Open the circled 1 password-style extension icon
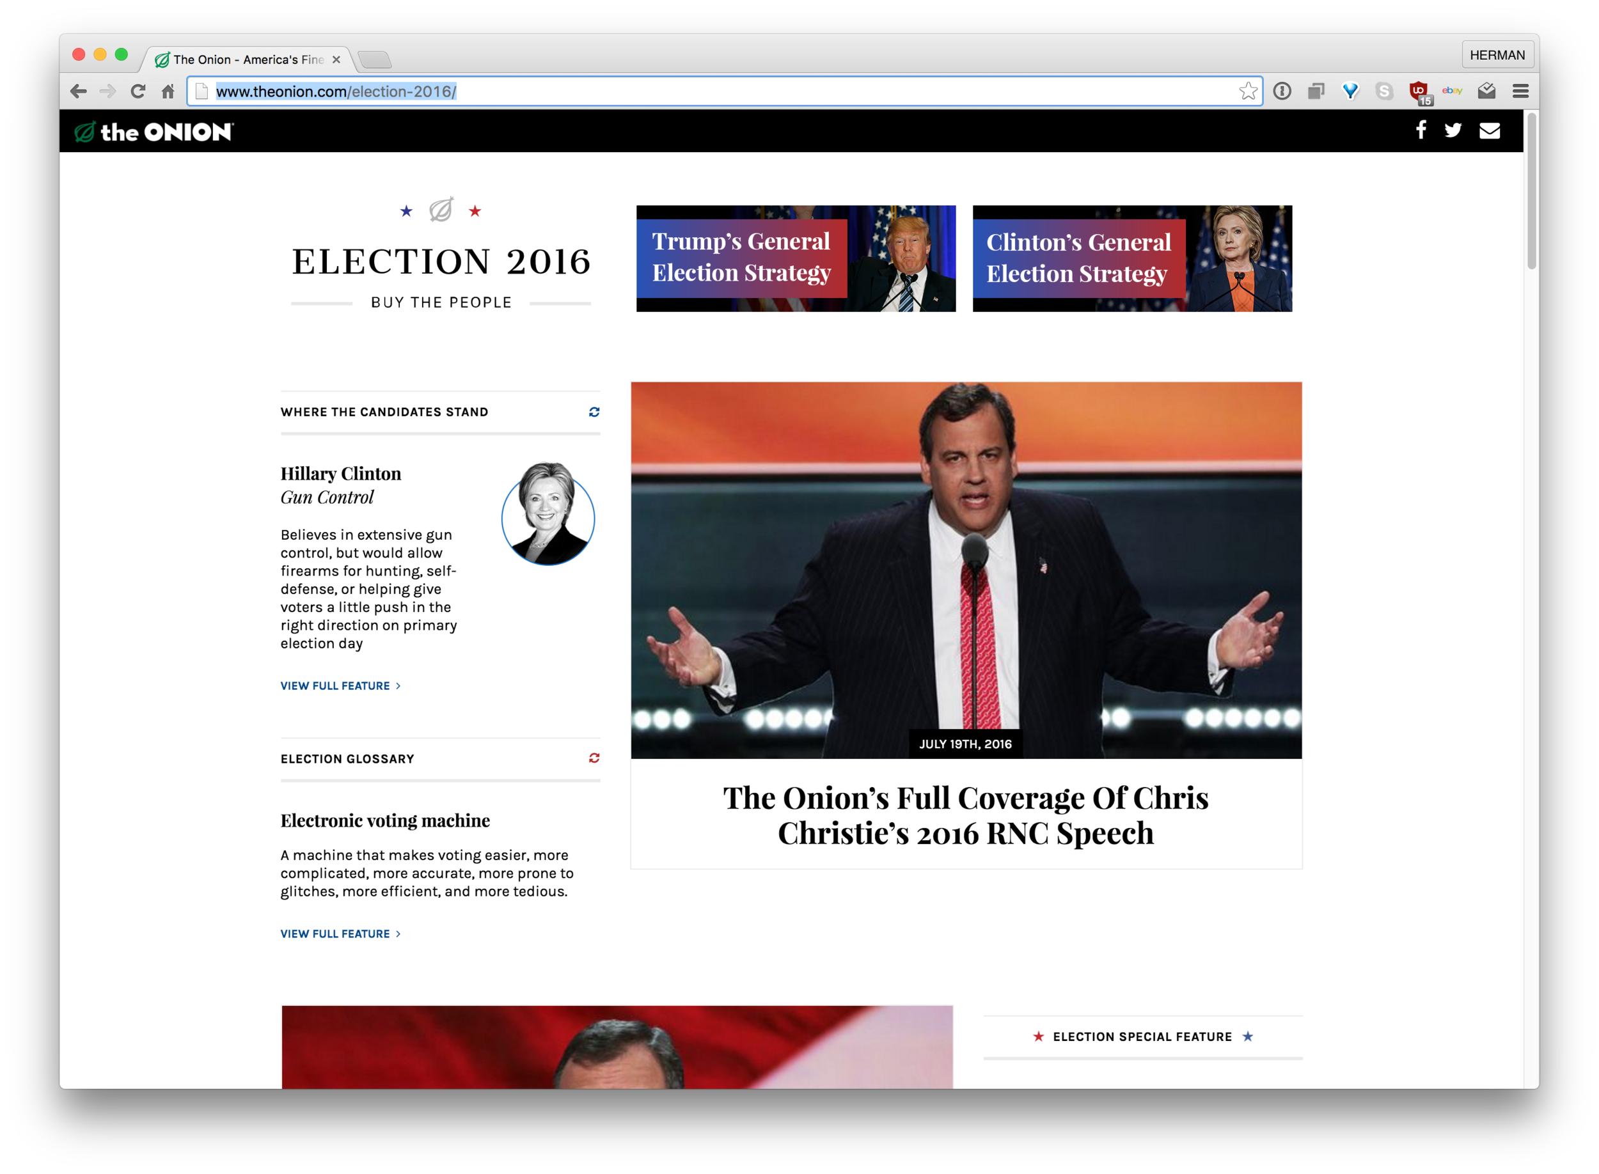 [1282, 91]
